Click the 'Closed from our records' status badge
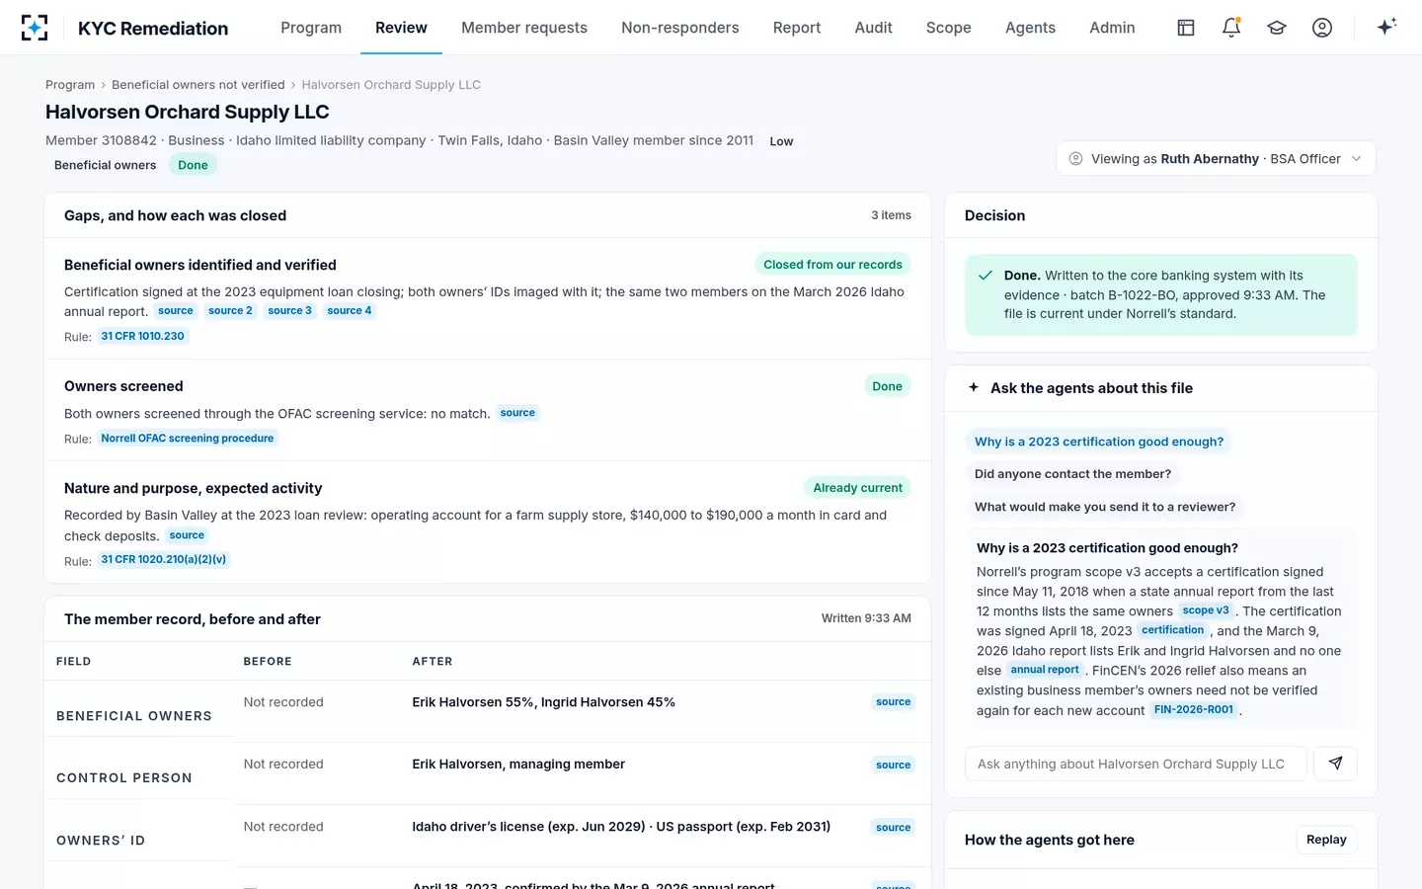 [x=832, y=265]
